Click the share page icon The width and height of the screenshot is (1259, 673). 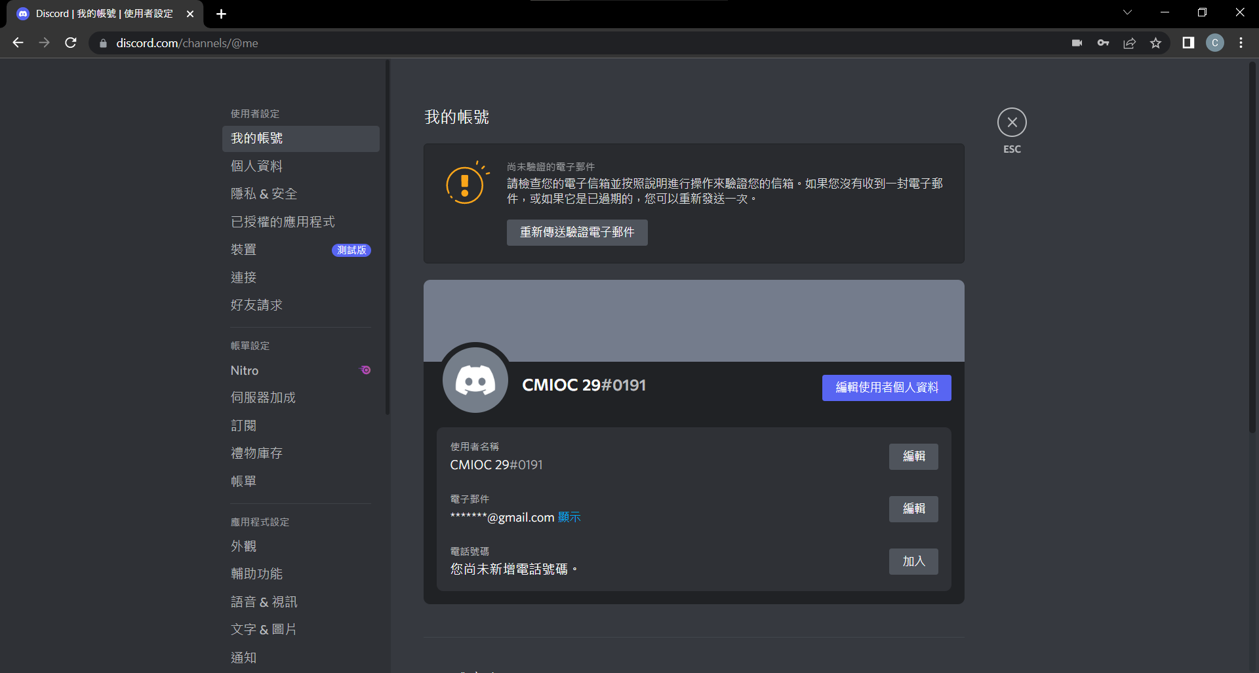[1129, 43]
